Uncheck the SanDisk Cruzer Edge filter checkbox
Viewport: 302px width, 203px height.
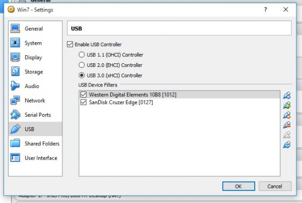pyautogui.click(x=84, y=102)
